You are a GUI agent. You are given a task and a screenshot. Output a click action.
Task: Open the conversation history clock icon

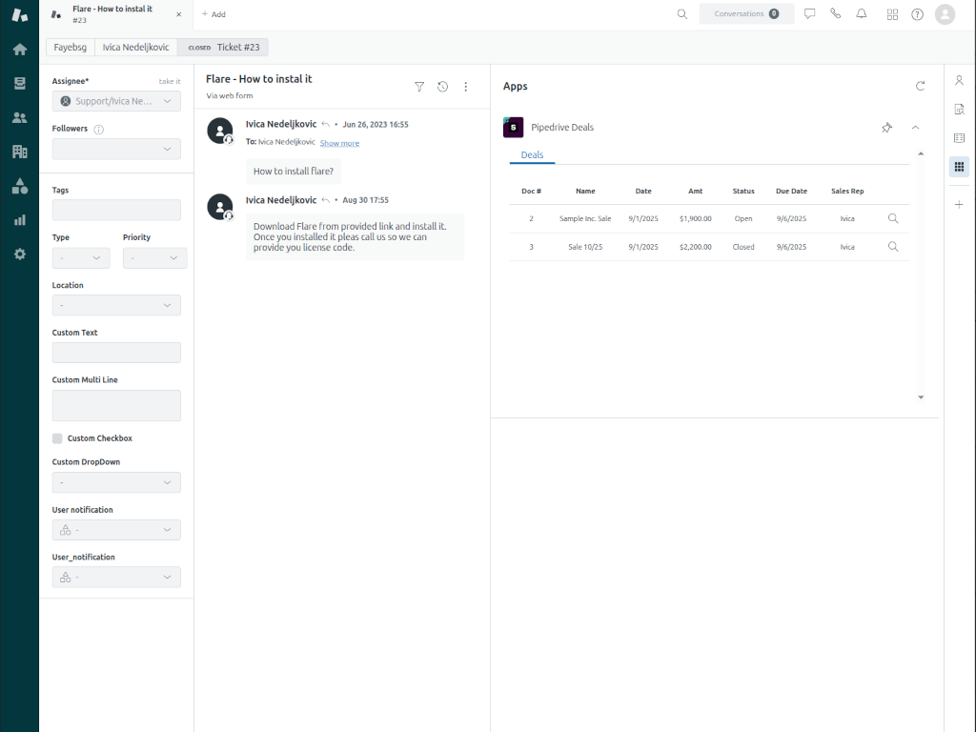coord(442,86)
